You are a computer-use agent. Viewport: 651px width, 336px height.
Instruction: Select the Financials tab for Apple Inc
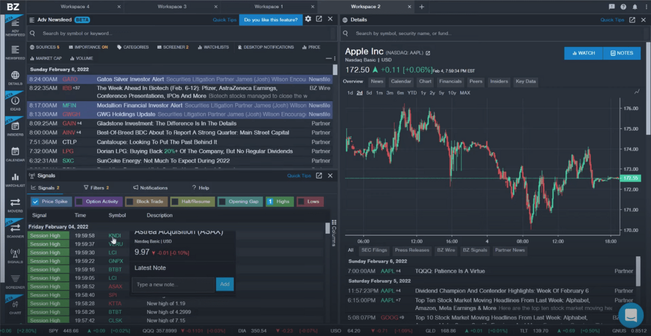click(450, 81)
